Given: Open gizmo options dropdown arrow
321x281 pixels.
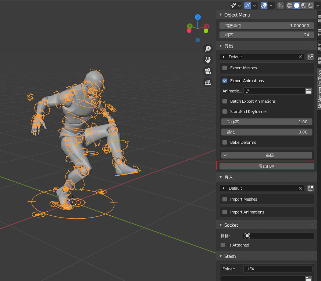Looking at the screenshot, I should coord(254,6).
